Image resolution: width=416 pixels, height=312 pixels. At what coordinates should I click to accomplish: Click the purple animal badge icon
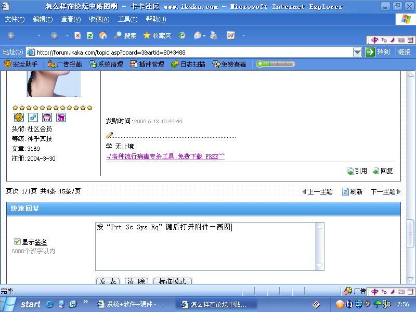click(61, 118)
